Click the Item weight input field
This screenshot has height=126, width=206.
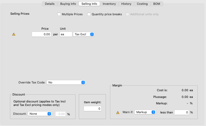93,109
